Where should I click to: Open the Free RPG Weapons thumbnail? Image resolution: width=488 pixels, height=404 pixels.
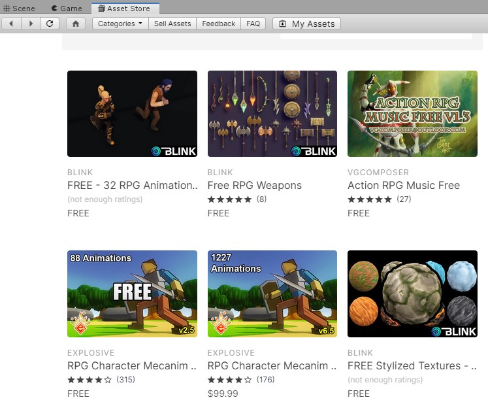click(272, 114)
